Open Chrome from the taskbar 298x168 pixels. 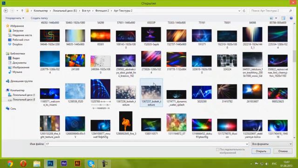10,164
